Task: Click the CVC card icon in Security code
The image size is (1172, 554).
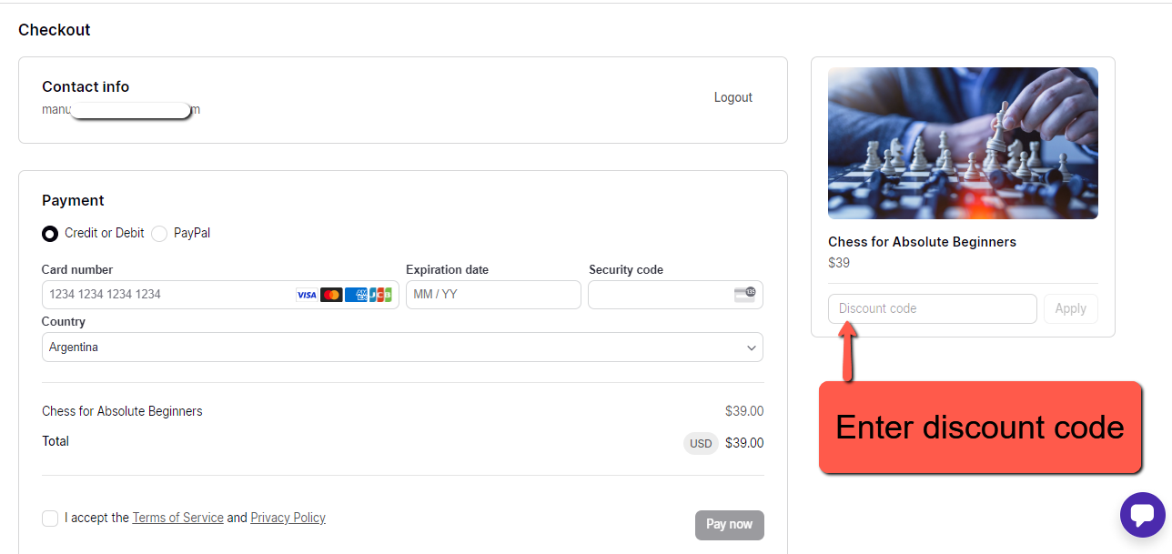Action: 744,294
